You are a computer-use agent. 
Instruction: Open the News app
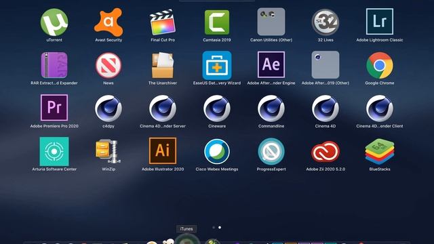(108, 65)
